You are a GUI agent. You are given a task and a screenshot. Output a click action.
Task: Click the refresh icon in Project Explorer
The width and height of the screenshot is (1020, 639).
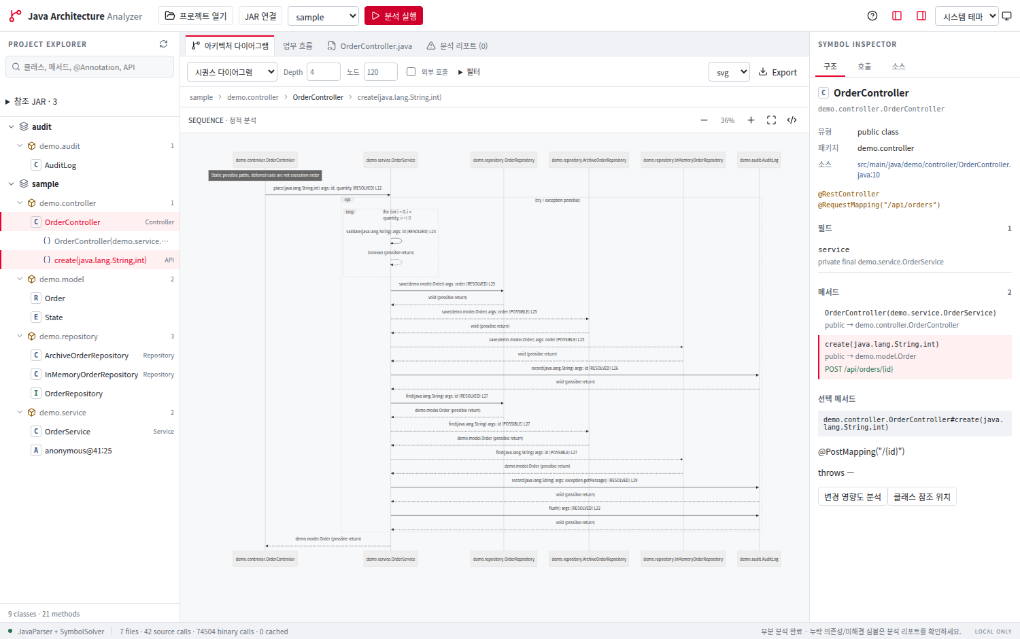click(163, 44)
